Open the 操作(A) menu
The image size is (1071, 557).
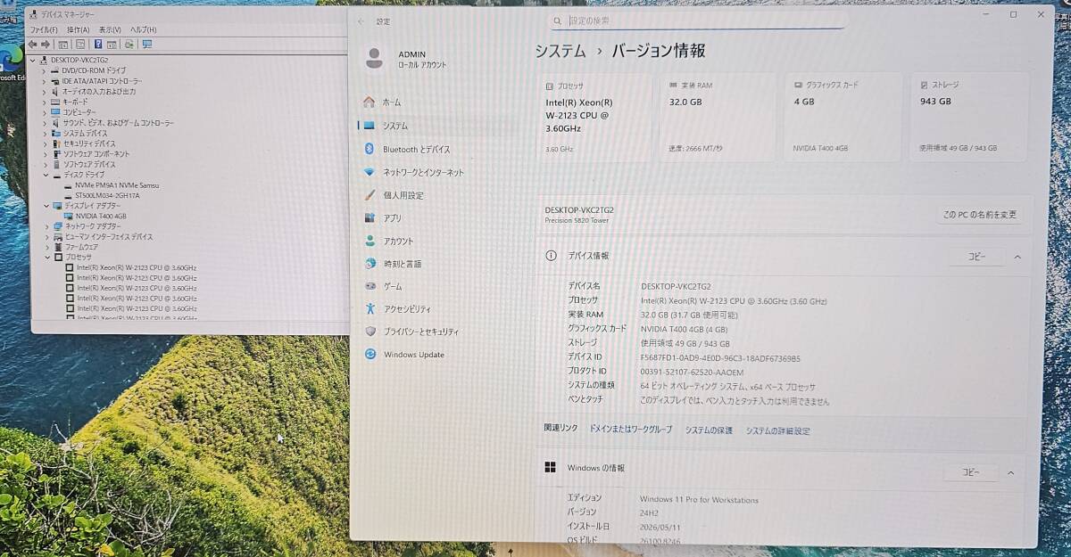click(78, 30)
